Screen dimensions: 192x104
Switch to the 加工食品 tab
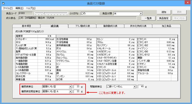point(166,26)
